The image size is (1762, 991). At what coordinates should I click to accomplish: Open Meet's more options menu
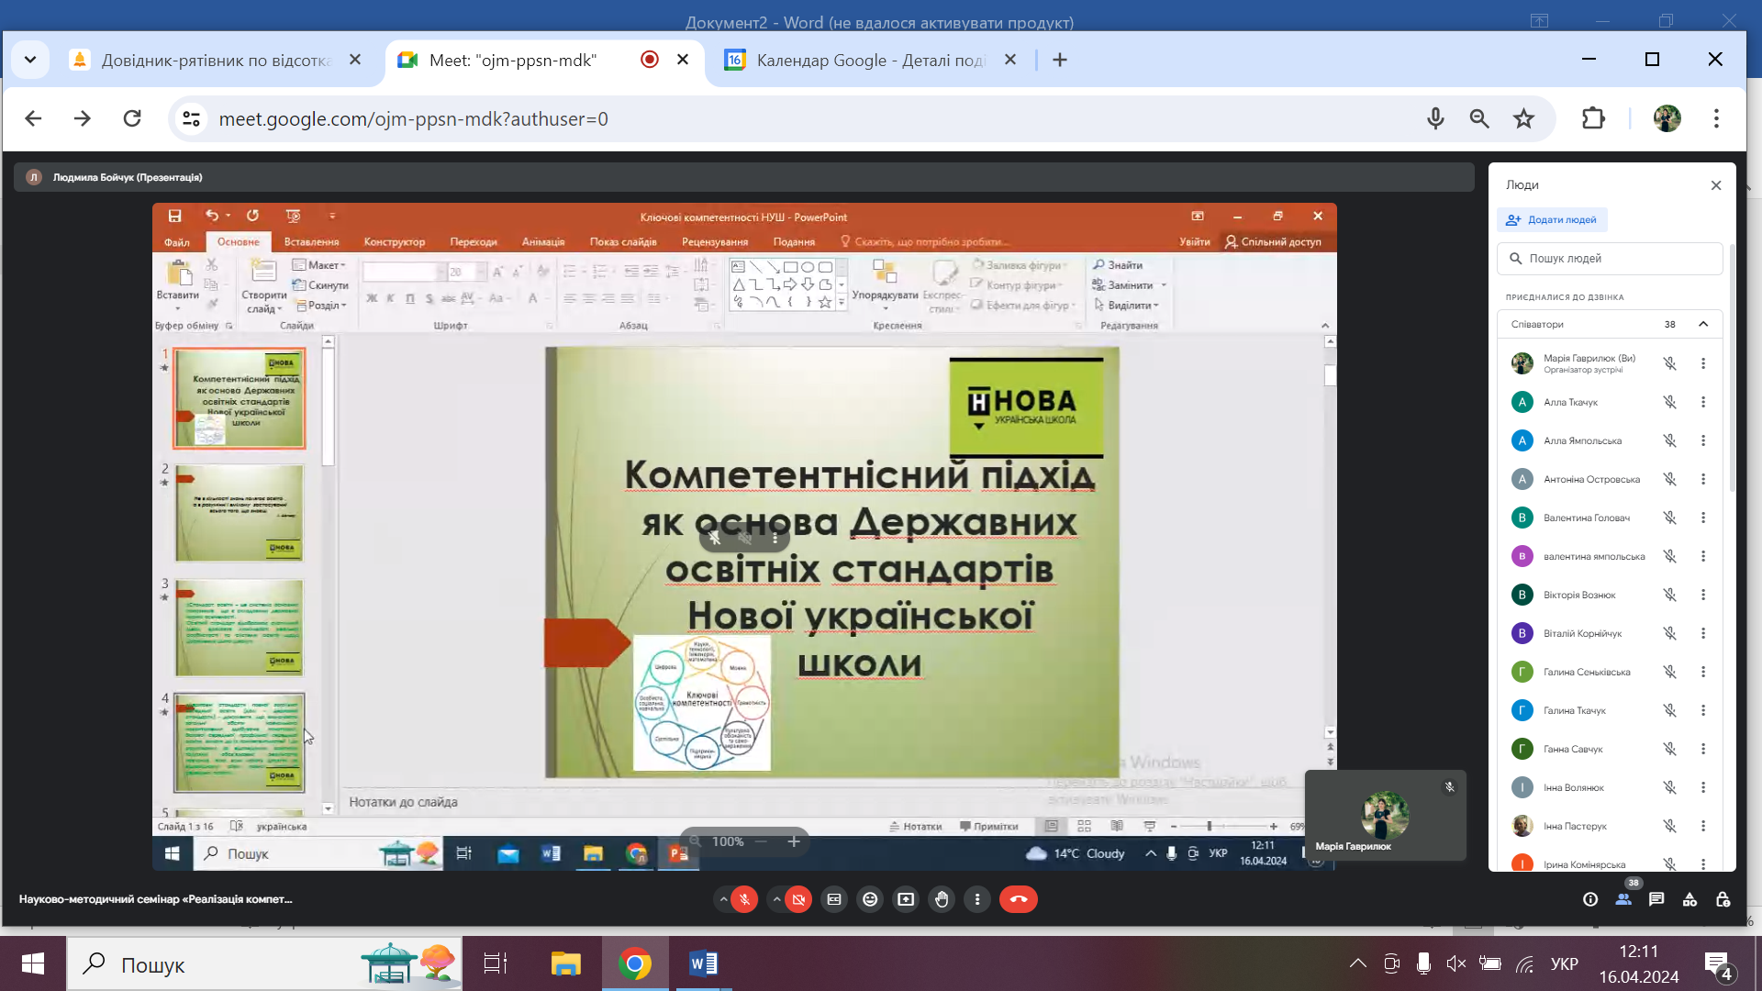(x=977, y=899)
